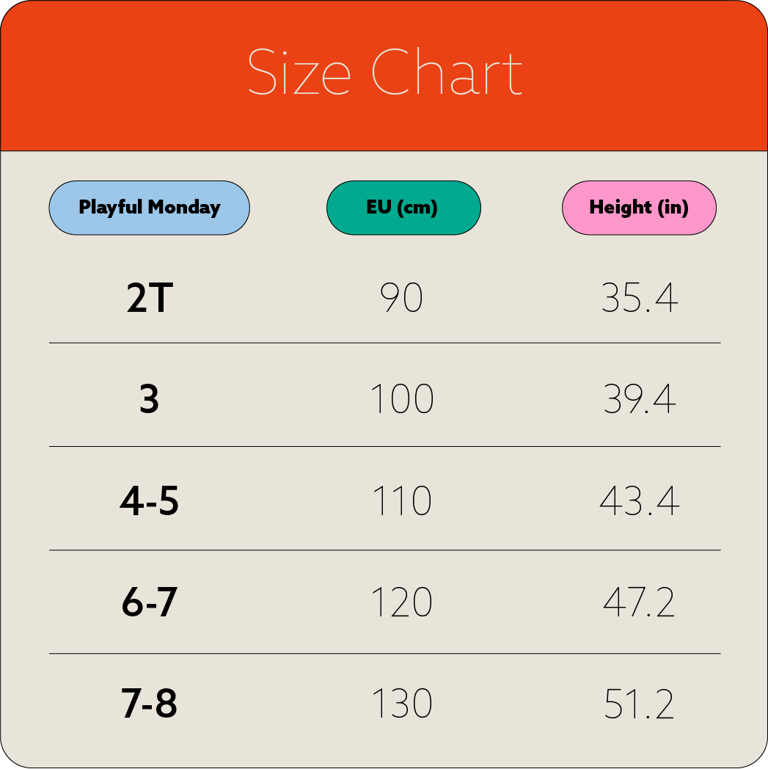768x769 pixels.
Task: Choose the 4-5 size label
Action: (x=149, y=502)
